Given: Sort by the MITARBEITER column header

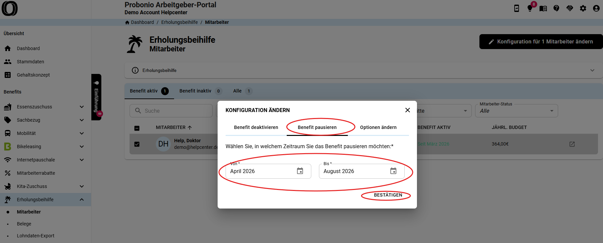Looking at the screenshot, I should coord(174,127).
